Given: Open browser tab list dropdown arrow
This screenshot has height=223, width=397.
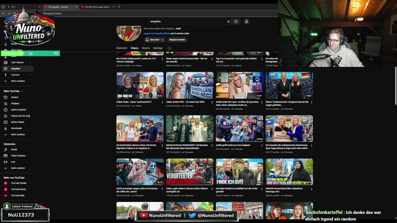Looking at the screenshot, I should tap(3, 7).
